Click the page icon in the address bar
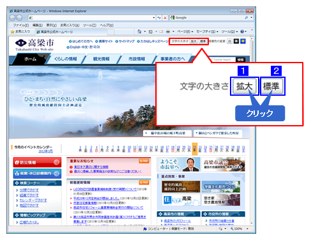The width and height of the screenshot is (313, 240). point(31,18)
